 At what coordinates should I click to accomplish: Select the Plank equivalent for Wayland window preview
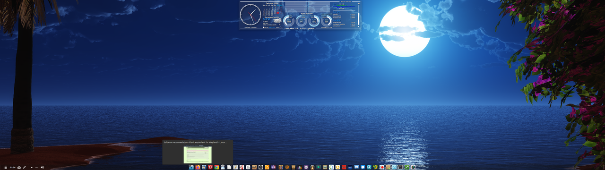click(x=198, y=152)
